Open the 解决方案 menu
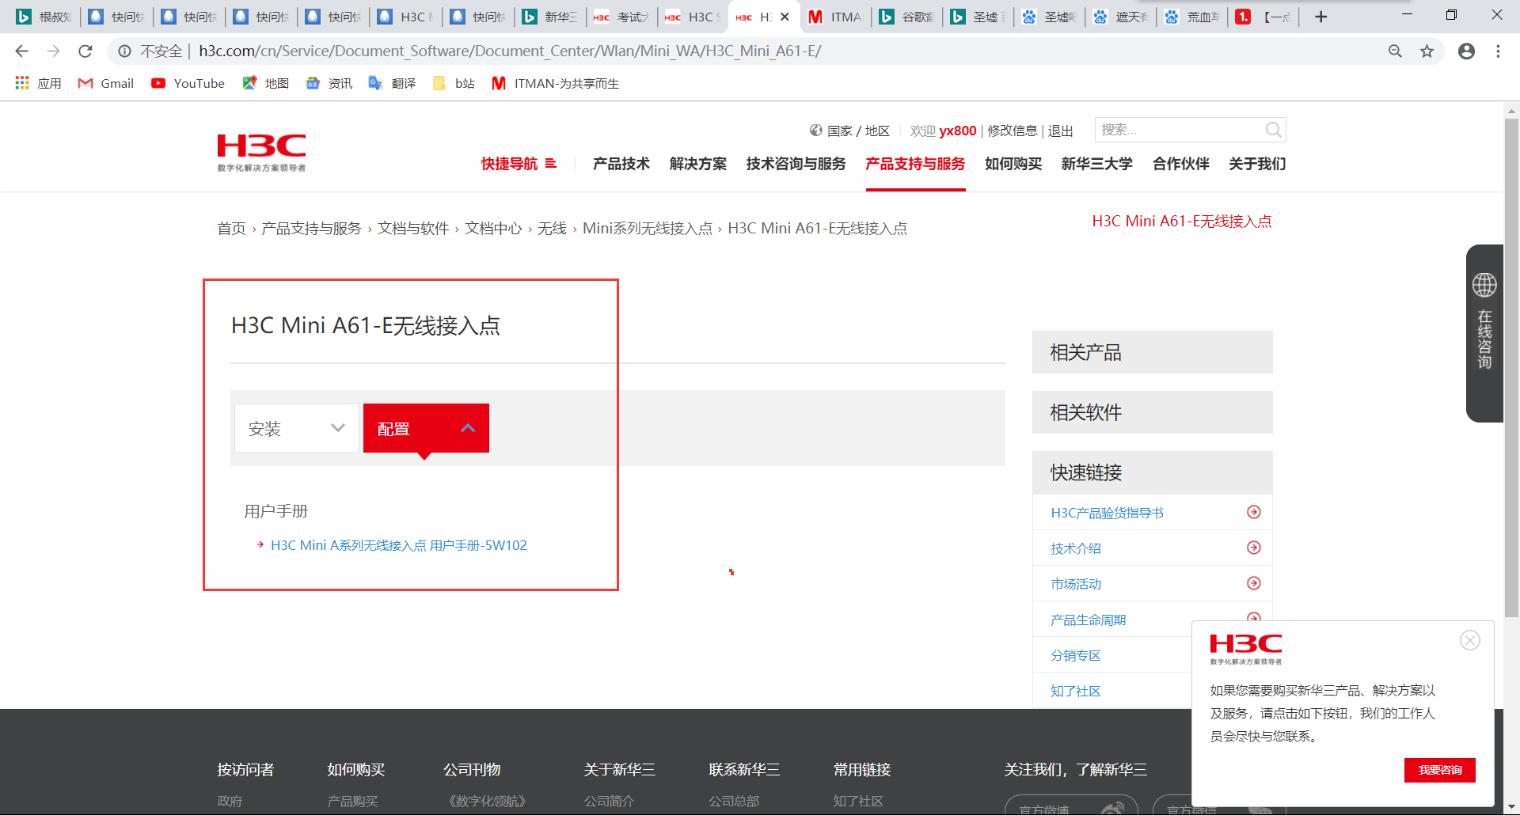 [x=698, y=164]
